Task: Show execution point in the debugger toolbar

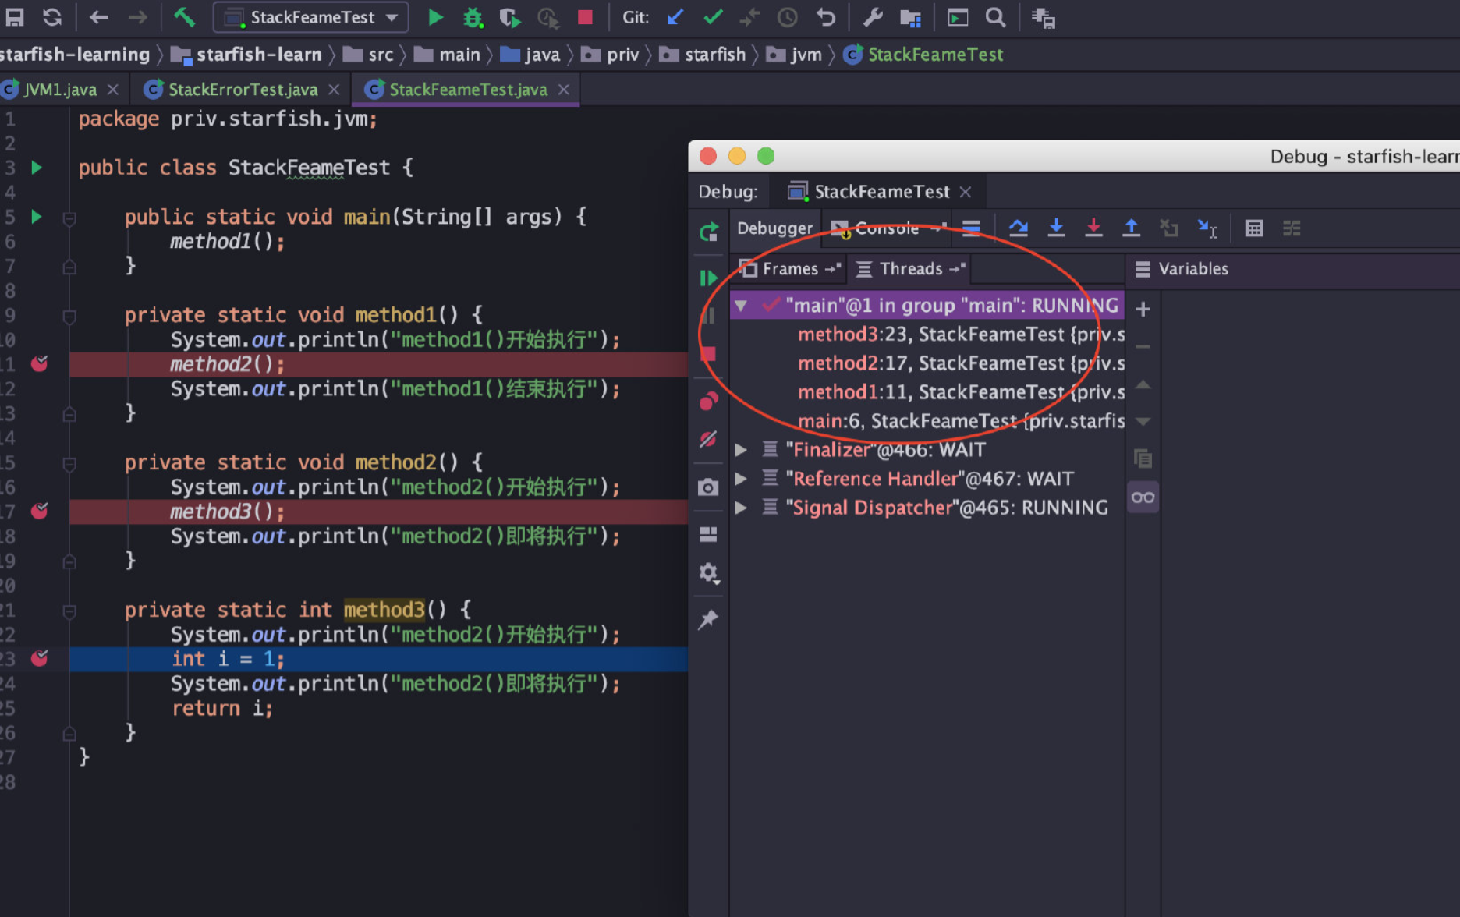Action: [971, 228]
